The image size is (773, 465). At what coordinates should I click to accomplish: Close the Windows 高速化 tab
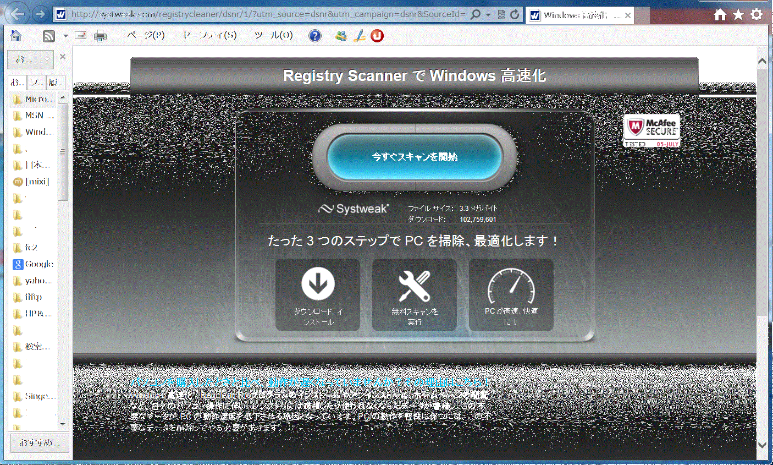[627, 15]
